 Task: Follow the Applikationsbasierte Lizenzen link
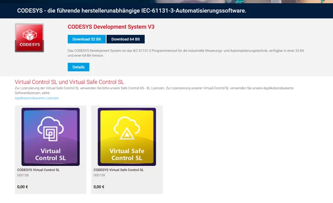click(x=37, y=98)
